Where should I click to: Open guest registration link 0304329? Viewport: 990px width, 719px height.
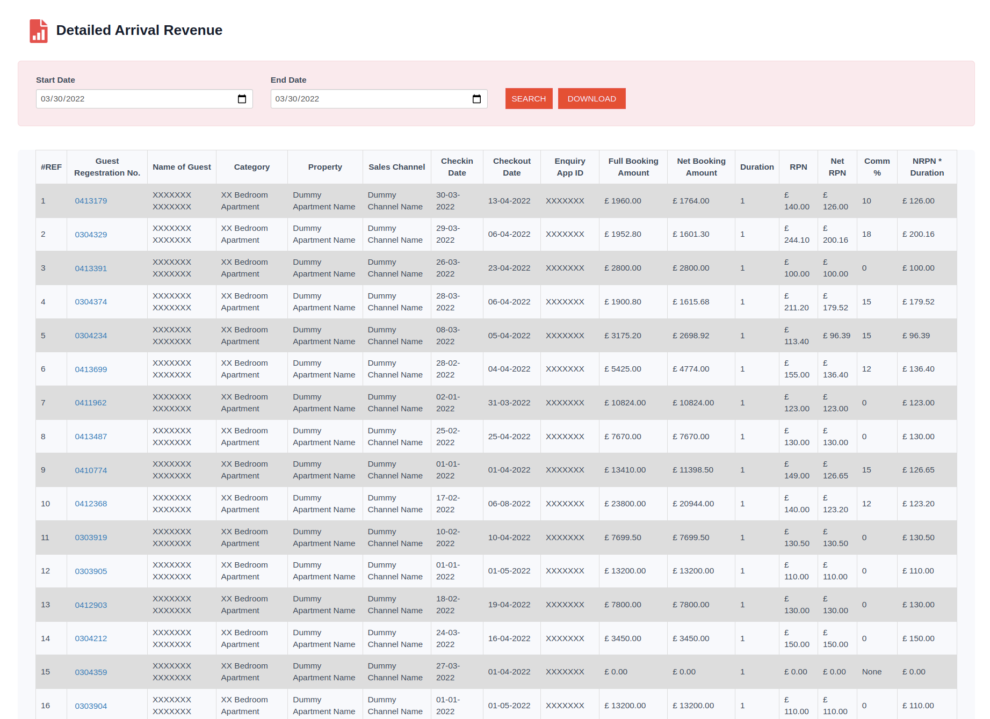coord(91,235)
